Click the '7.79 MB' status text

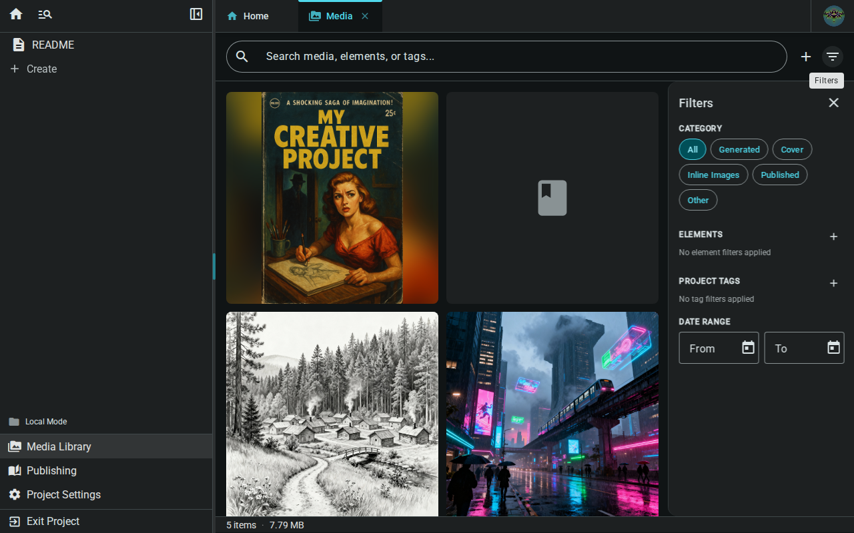(x=287, y=525)
